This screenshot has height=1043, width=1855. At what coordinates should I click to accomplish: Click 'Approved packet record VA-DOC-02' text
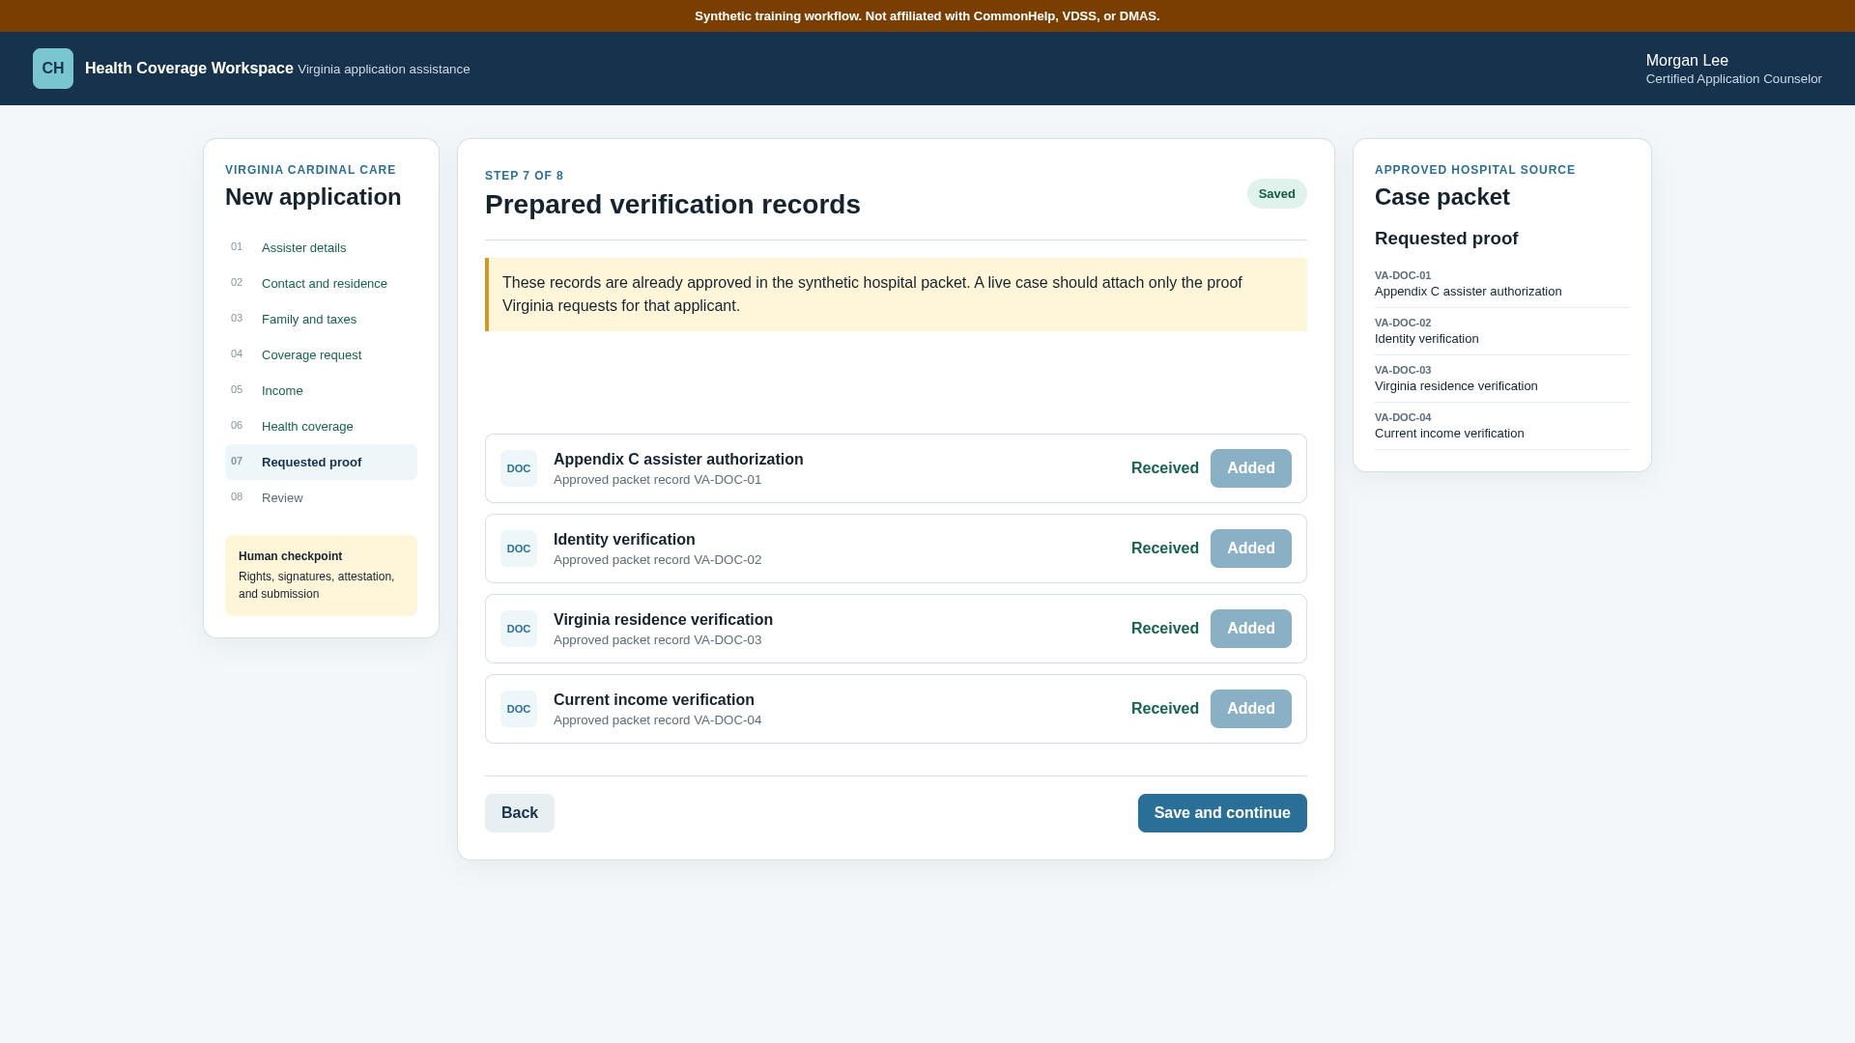[657, 560]
